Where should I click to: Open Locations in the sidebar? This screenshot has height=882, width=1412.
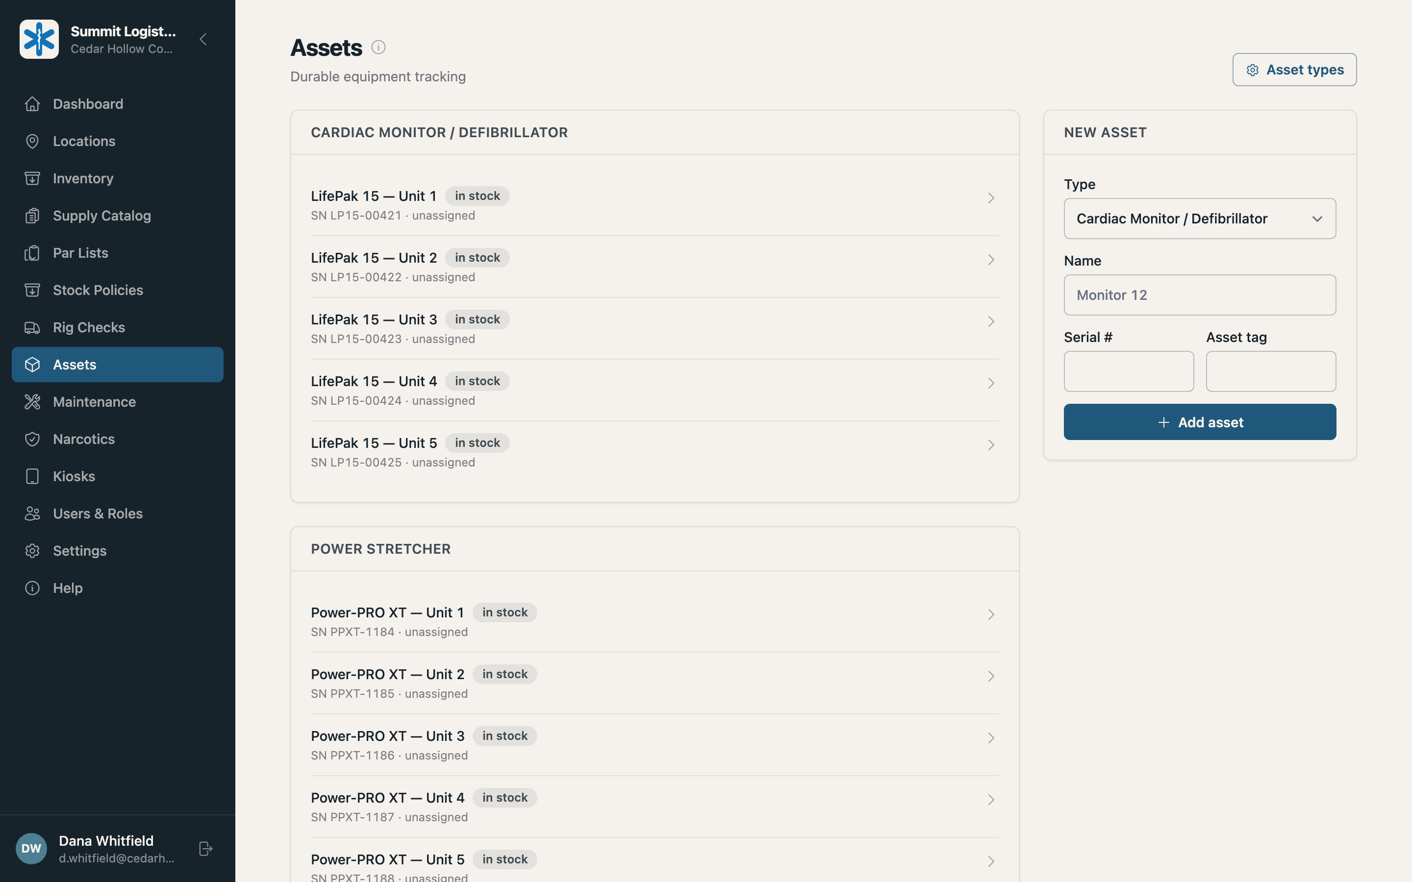117,141
